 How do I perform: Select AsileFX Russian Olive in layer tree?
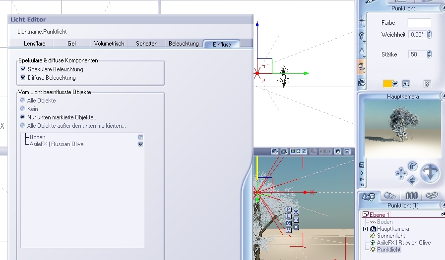click(x=403, y=243)
